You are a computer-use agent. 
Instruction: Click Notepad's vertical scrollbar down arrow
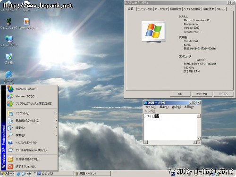click(199, 138)
